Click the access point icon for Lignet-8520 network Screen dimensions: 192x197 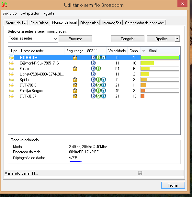(11, 74)
